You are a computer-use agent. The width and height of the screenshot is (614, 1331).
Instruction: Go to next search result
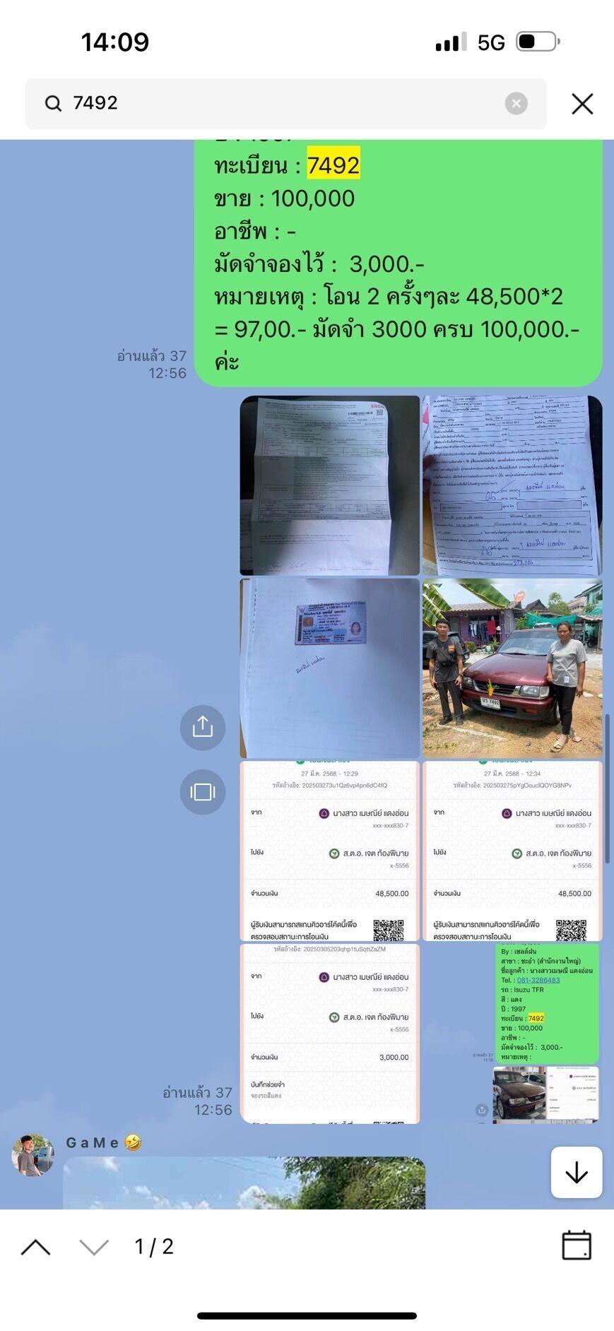(94, 1247)
